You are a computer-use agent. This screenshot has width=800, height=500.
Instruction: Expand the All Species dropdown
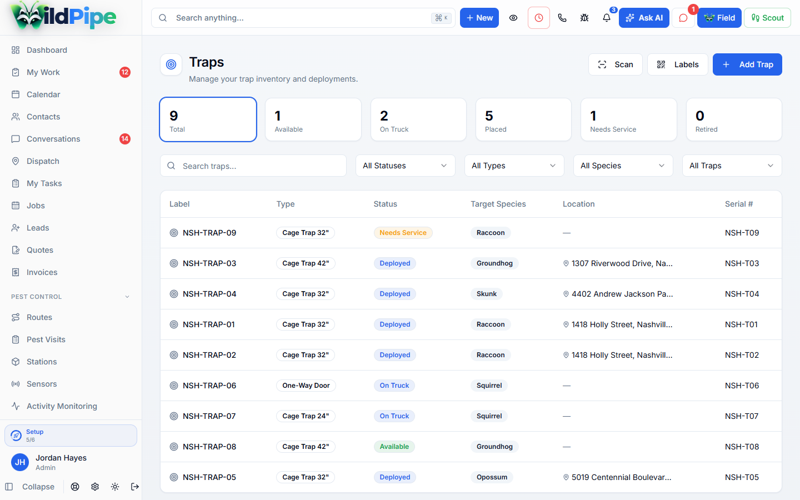coord(623,166)
